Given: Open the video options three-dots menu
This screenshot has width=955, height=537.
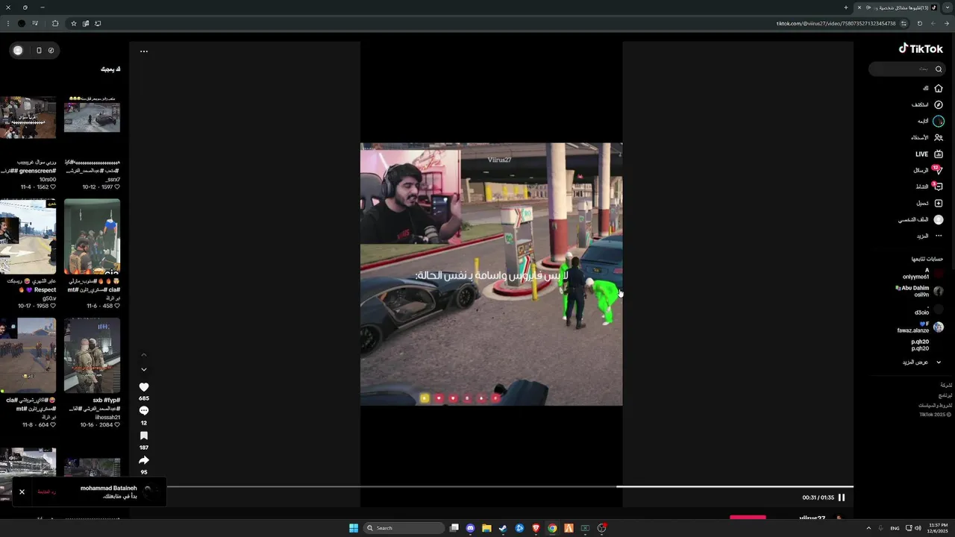Looking at the screenshot, I should [x=144, y=51].
